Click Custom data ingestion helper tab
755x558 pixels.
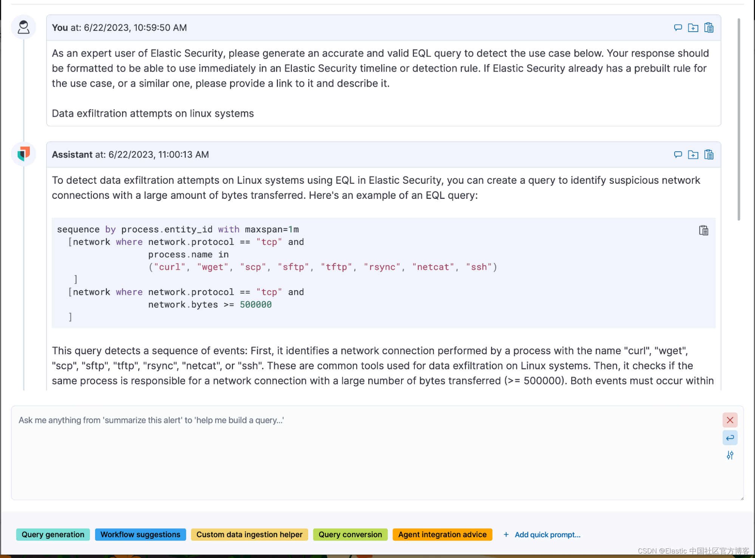(x=249, y=534)
